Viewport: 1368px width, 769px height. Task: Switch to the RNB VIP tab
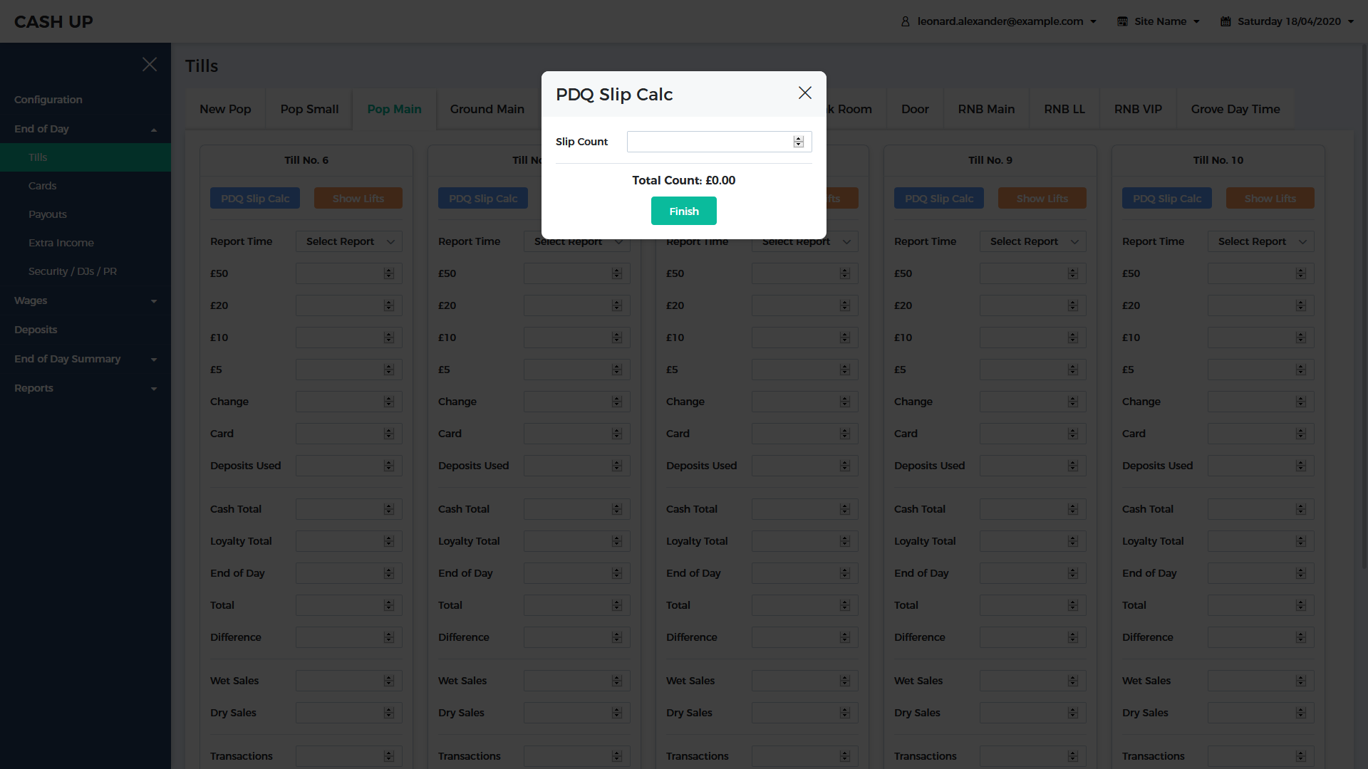(1138, 109)
